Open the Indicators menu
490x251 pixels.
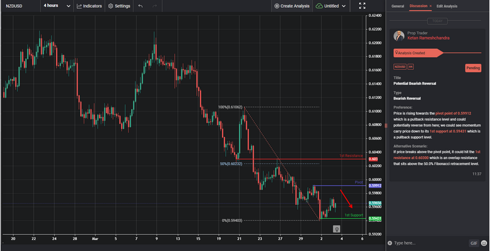tap(90, 6)
